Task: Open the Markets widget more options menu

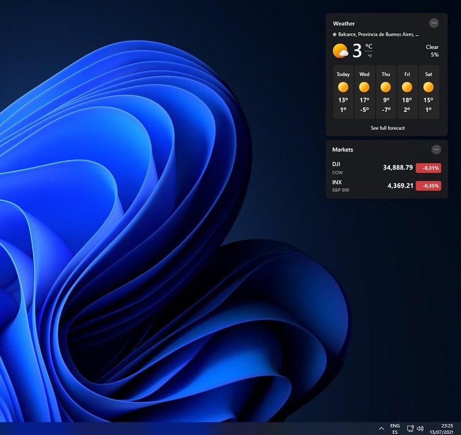Action: 436,149
